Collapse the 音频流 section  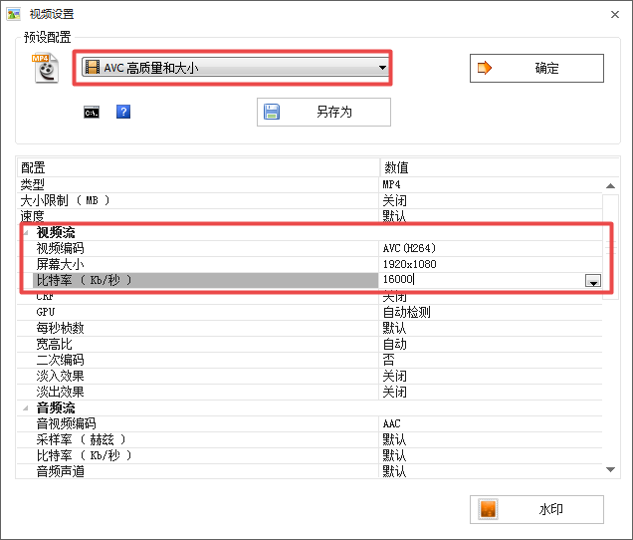pos(25,407)
